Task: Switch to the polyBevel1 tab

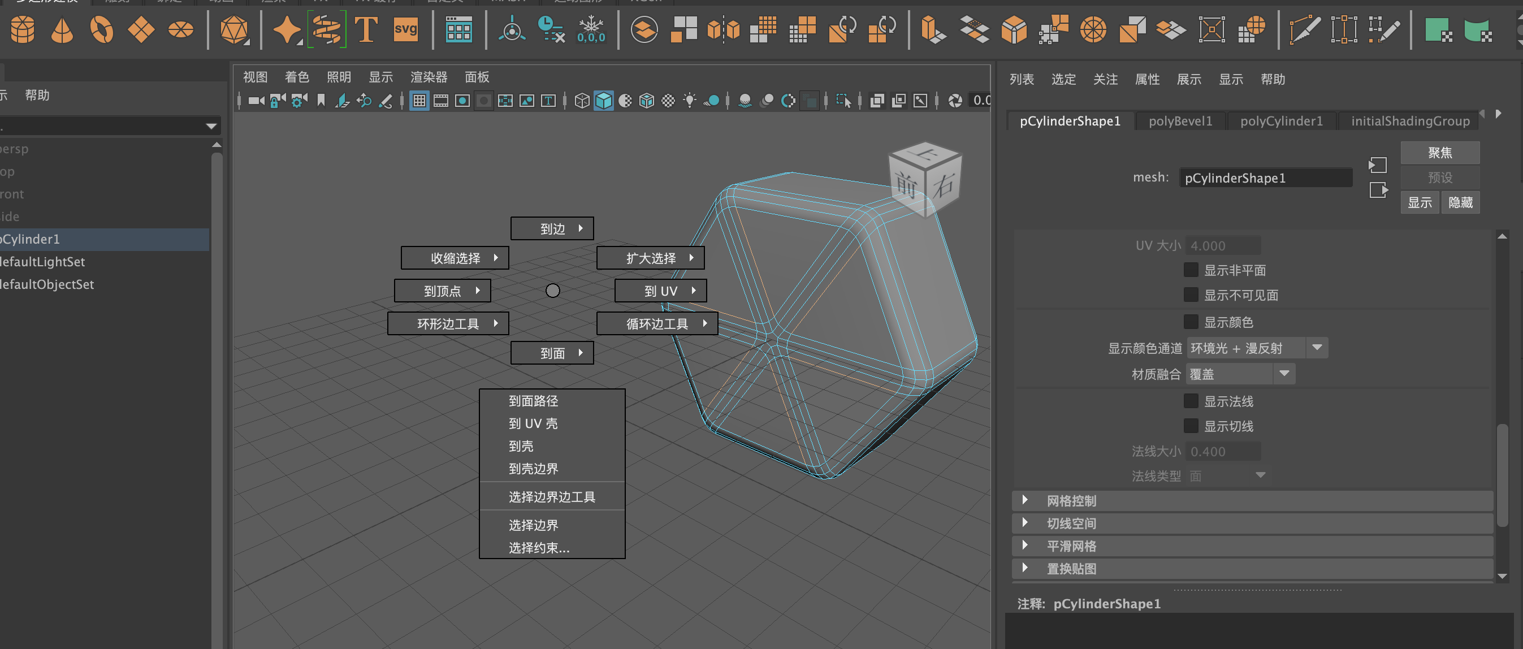Action: click(x=1180, y=121)
